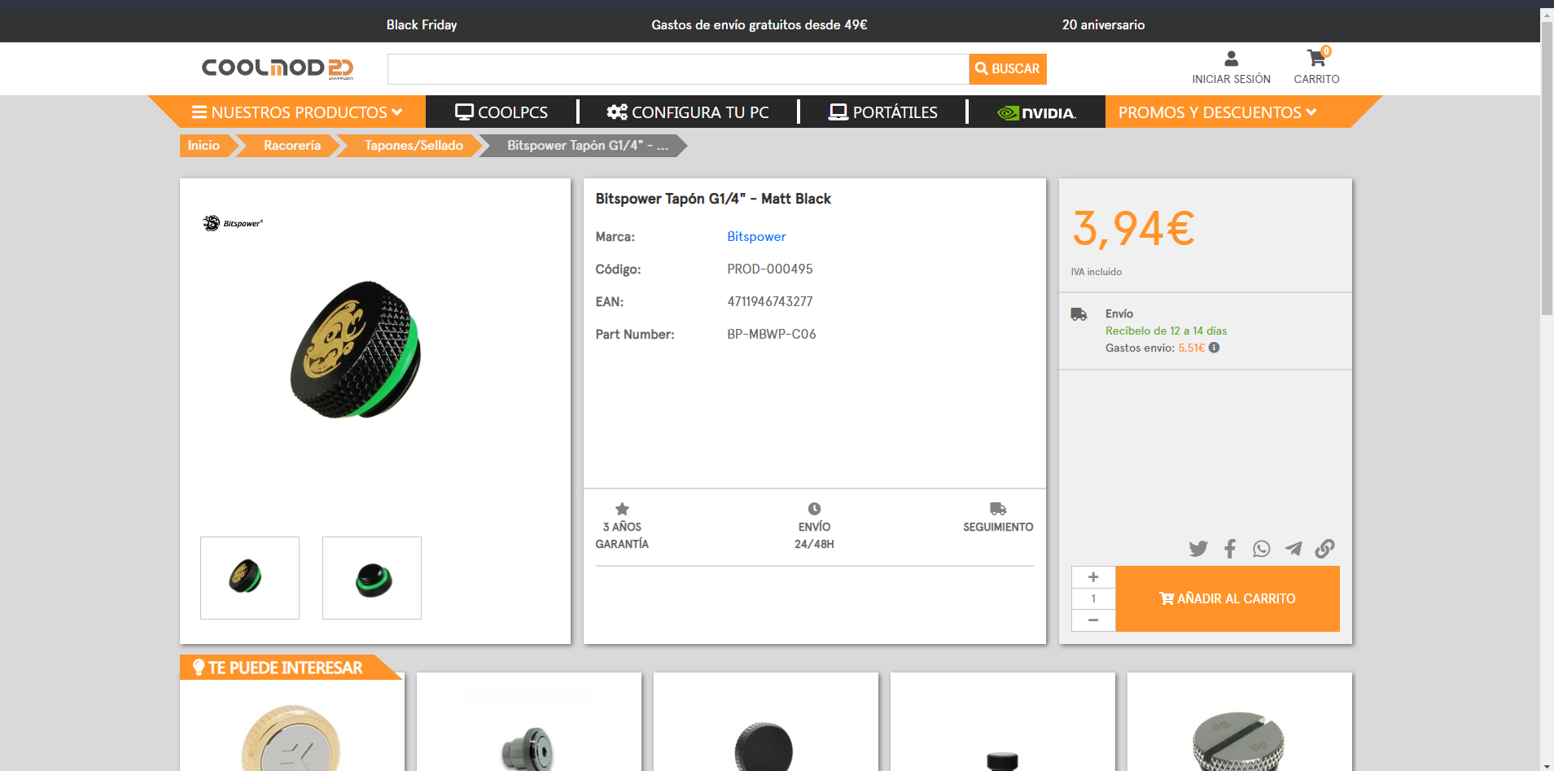Open the Configura Tu PC section
Image resolution: width=1554 pixels, height=771 pixels.
coord(688,112)
